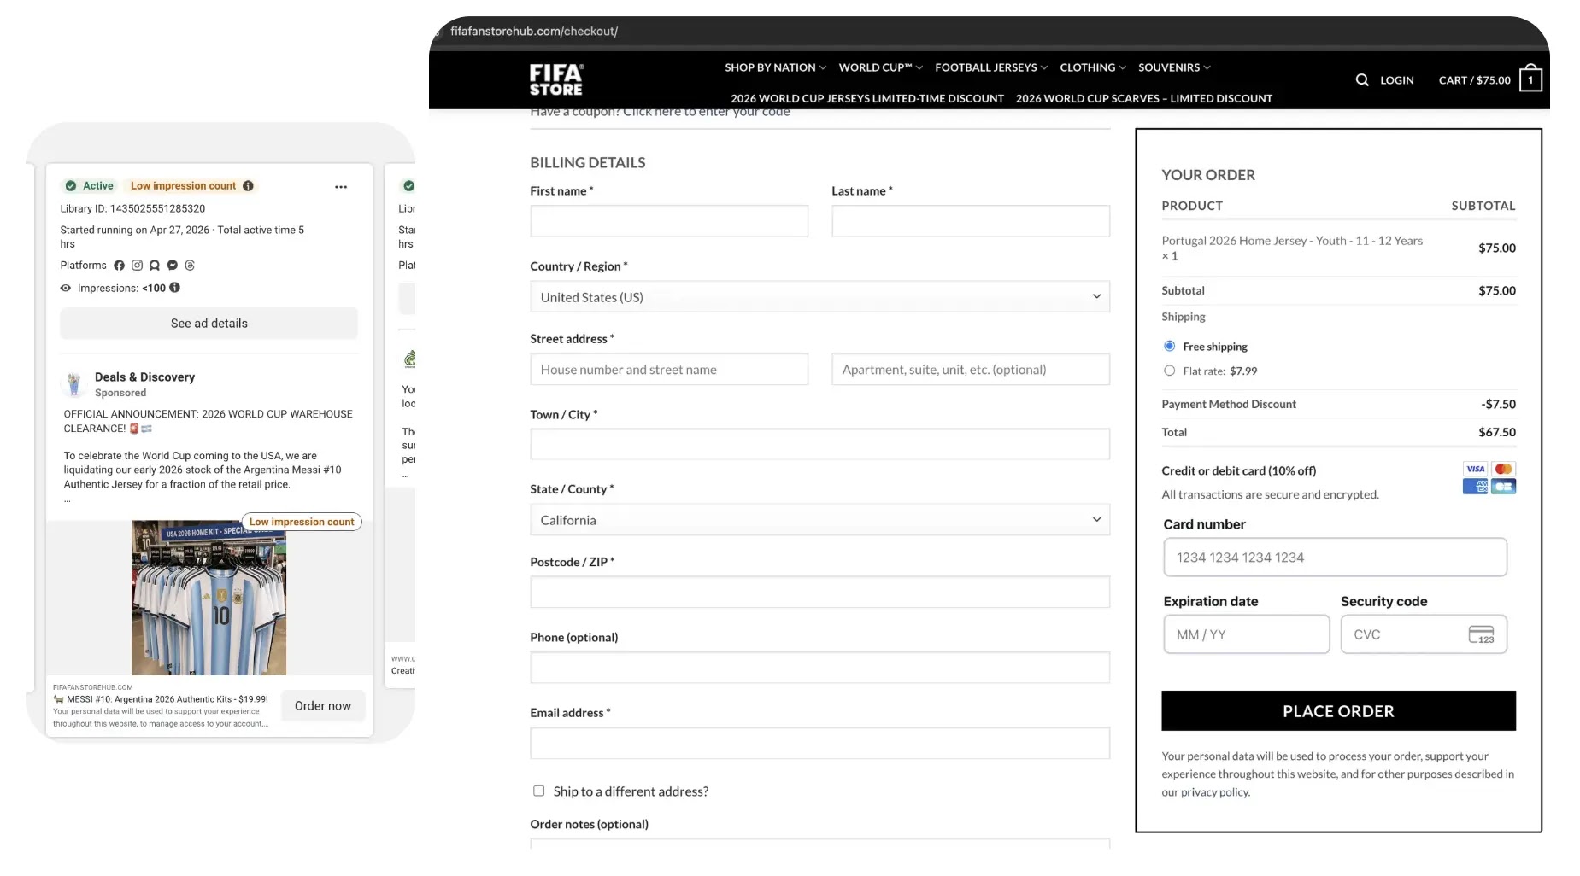Expand the Souvenirs menu
Image resolution: width=1580 pixels, height=876 pixels.
(1173, 67)
